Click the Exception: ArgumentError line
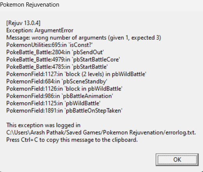Image resolution: width=203 pixels, height=172 pixels. (40, 30)
